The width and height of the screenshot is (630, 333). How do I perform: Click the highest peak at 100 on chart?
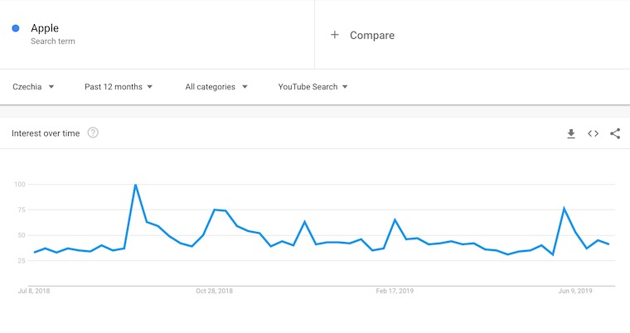pos(135,185)
